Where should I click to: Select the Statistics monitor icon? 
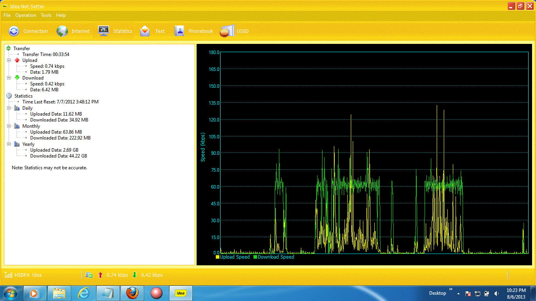click(x=104, y=31)
